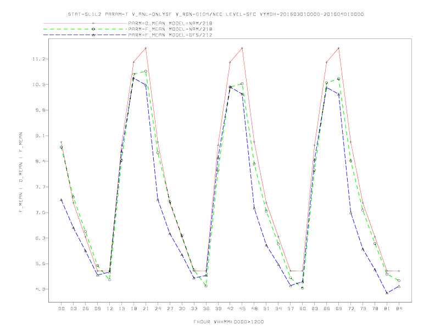
Task: Click the blue dashed line sample in legend
Action: [x=85, y=35]
